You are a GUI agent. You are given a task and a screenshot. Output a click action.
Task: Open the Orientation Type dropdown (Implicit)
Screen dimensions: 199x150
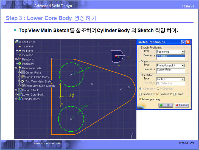click(x=183, y=79)
